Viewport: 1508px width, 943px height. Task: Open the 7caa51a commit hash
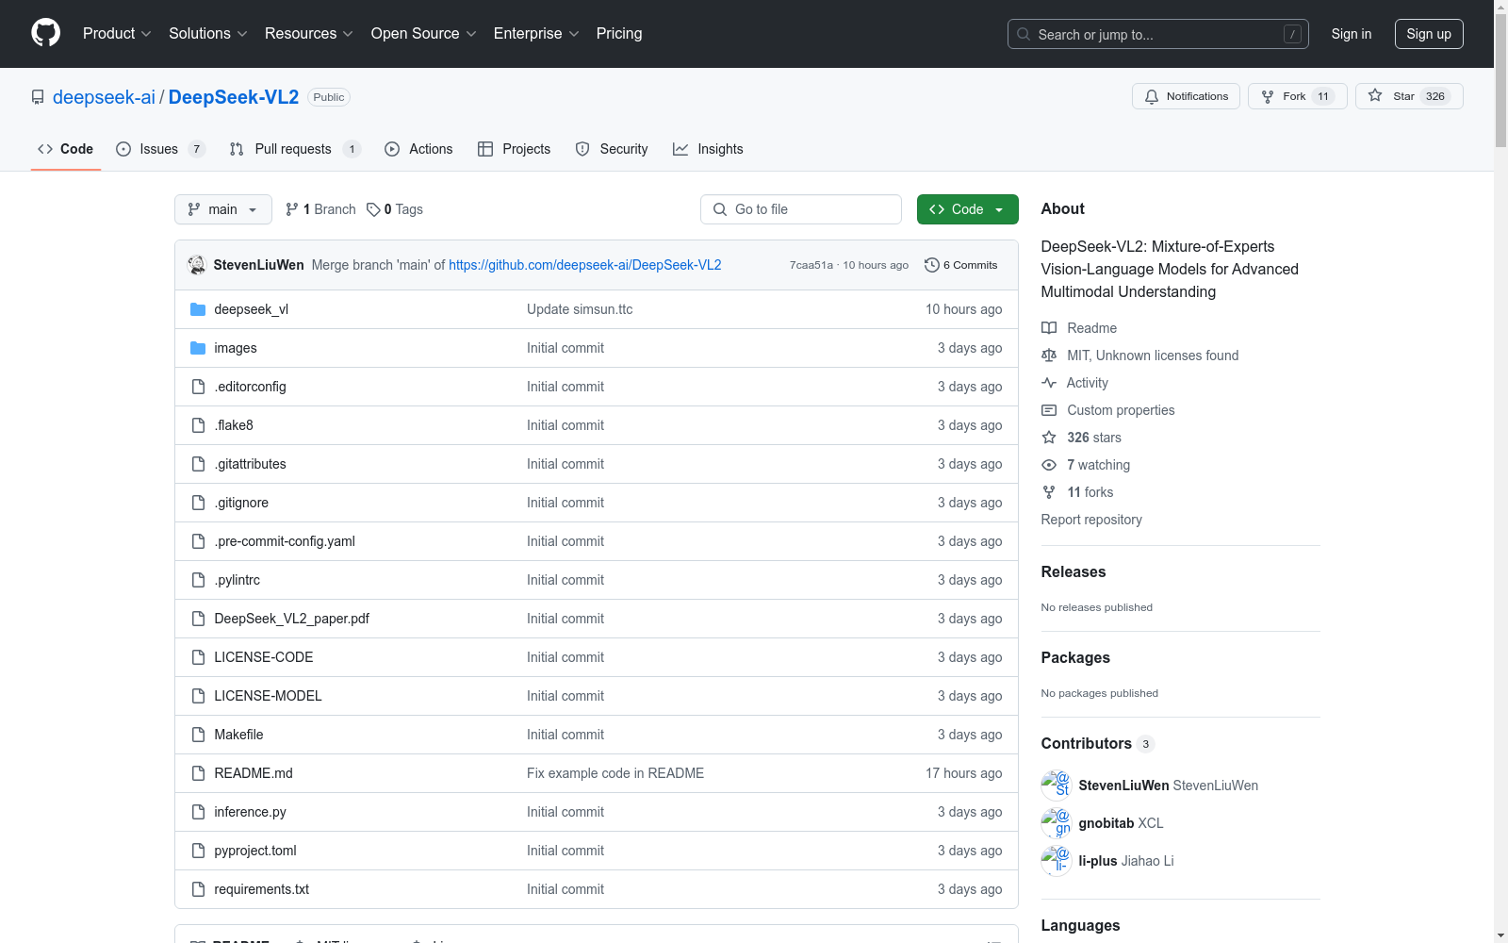tap(811, 265)
